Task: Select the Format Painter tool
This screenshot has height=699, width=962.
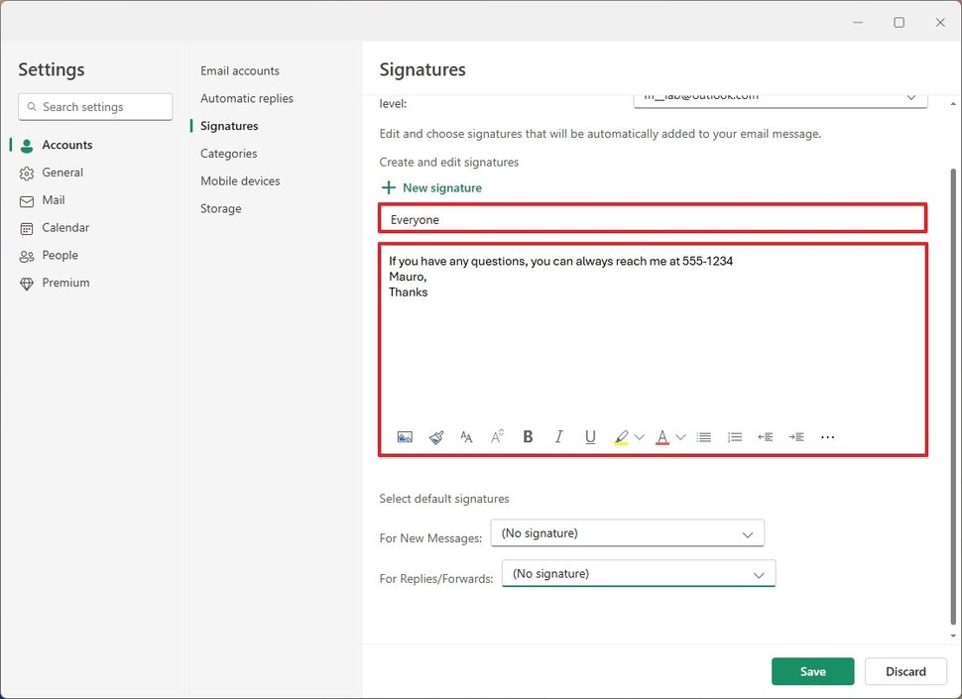Action: click(435, 436)
